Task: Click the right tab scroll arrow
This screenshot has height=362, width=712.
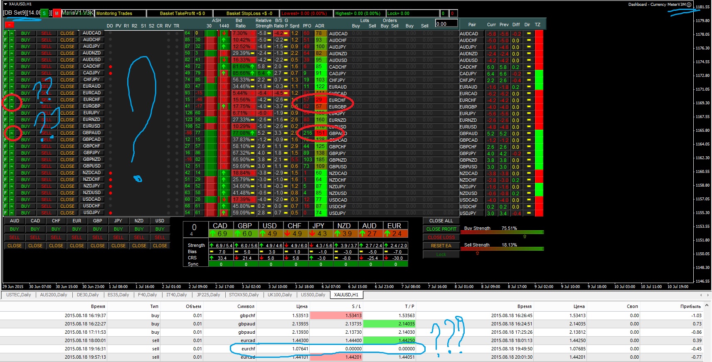Action: (x=708, y=295)
